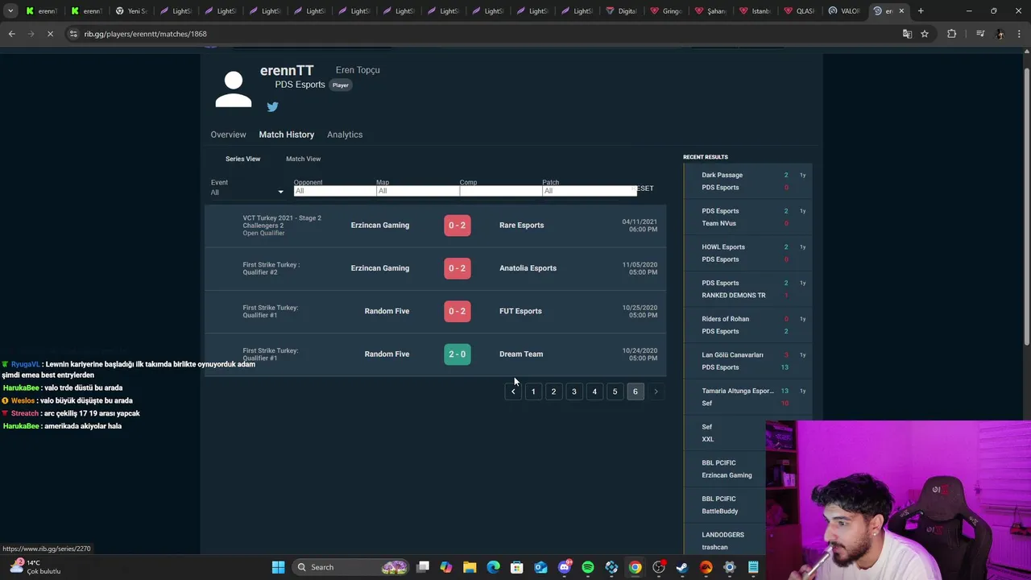The height and width of the screenshot is (580, 1031).
Task: Open PDS Esports vs RANKED DEMONS TR result
Action: coord(747,289)
